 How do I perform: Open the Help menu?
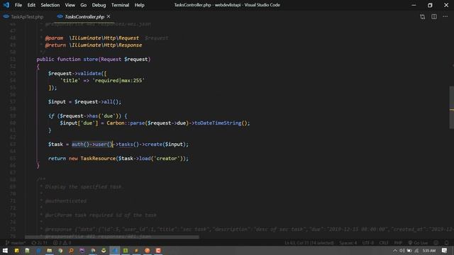tap(139, 5)
